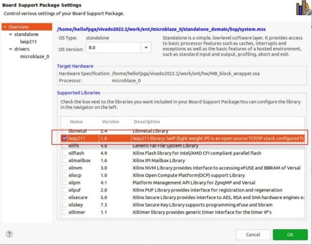Click the Description column header
Screen dimensions: 312x245
point(147,122)
